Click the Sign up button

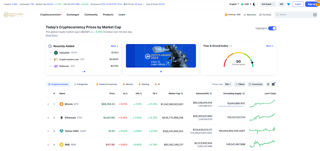[312, 4]
